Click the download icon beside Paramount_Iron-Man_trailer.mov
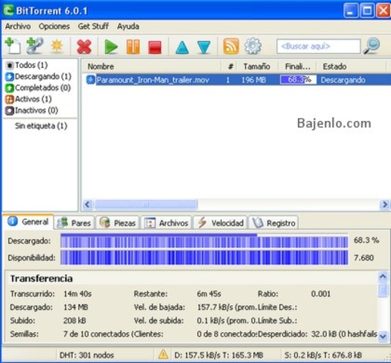 (91, 79)
